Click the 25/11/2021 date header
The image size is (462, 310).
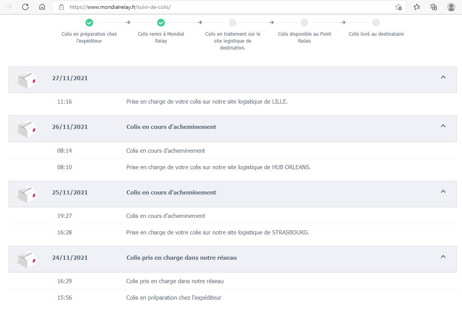70,193
